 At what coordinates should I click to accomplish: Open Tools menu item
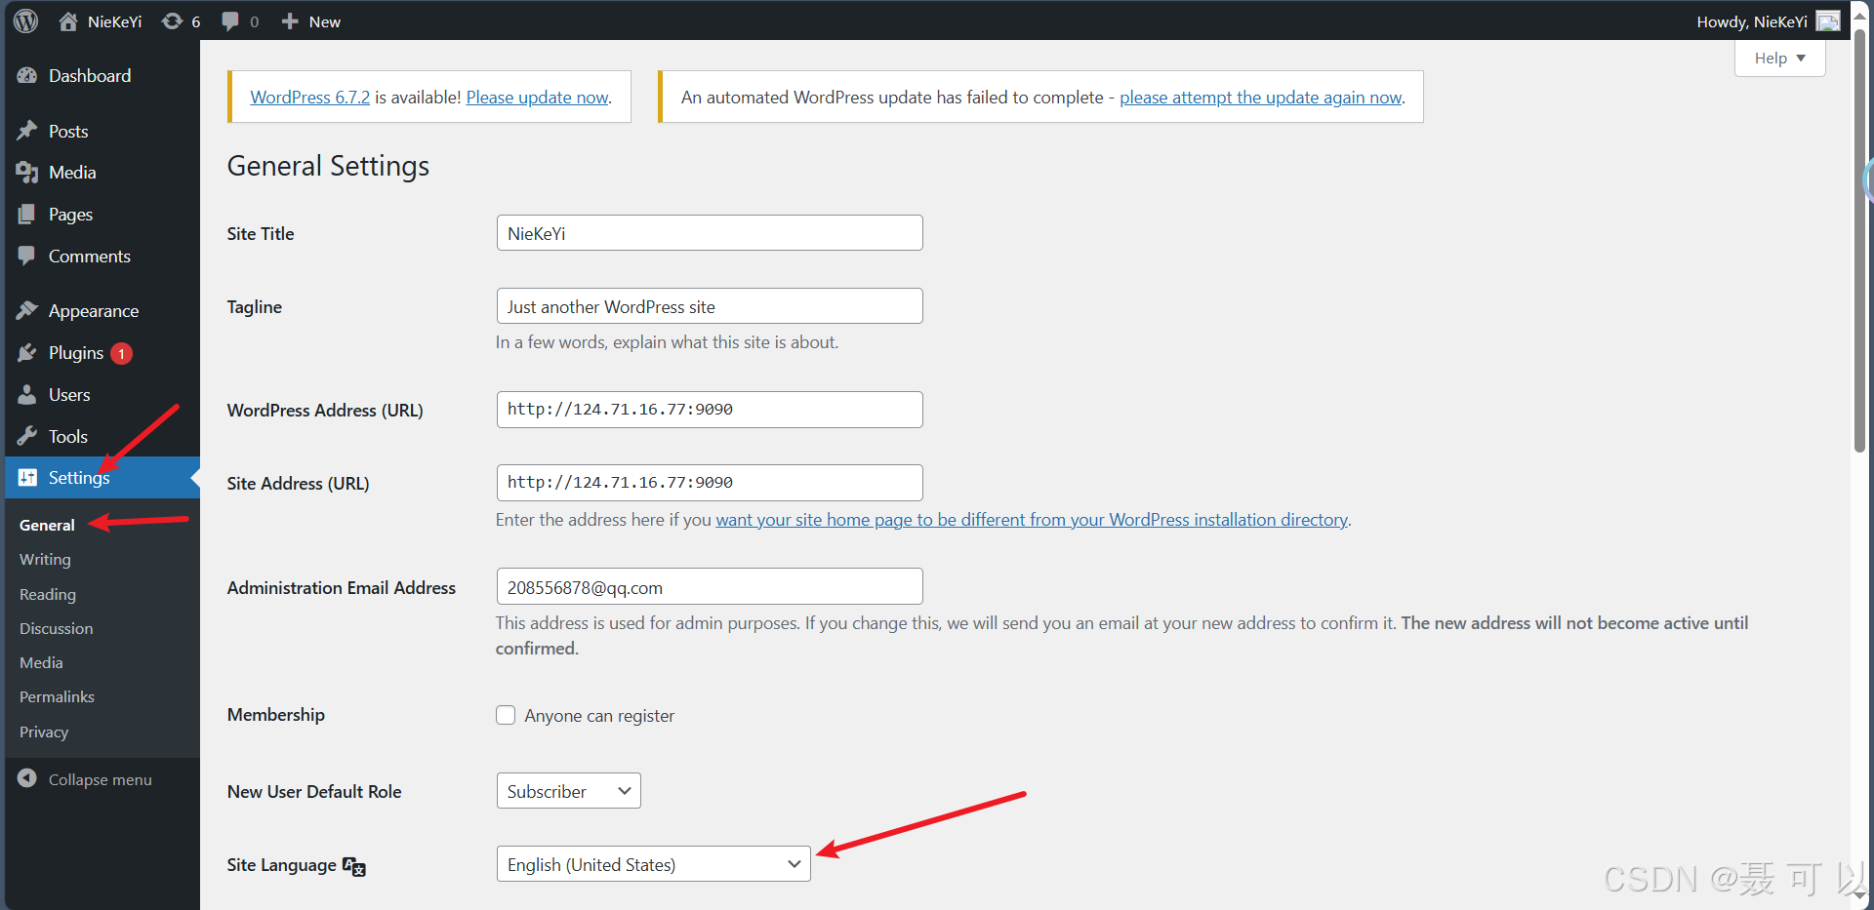click(x=68, y=437)
